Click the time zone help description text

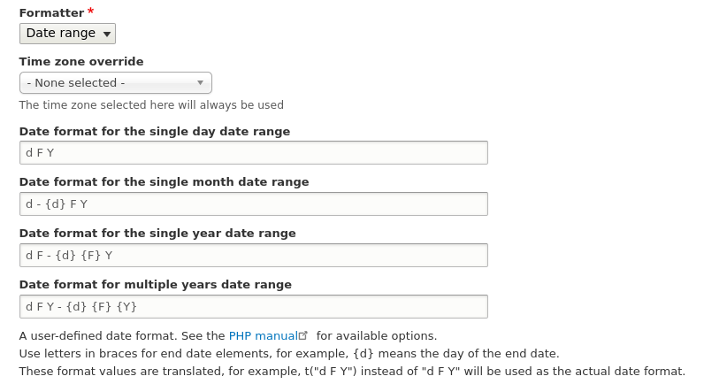click(151, 105)
